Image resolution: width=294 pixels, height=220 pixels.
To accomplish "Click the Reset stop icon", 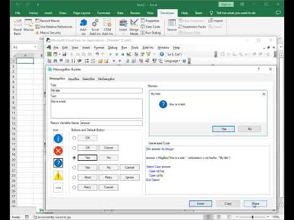I will [x=123, y=54].
